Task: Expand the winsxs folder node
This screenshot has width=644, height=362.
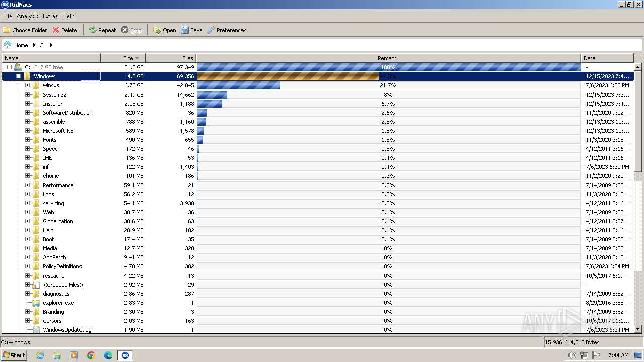Action: [27, 85]
